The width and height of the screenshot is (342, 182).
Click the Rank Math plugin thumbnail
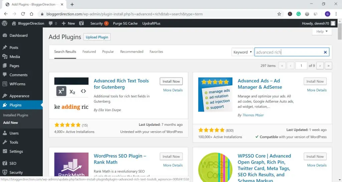71,164
